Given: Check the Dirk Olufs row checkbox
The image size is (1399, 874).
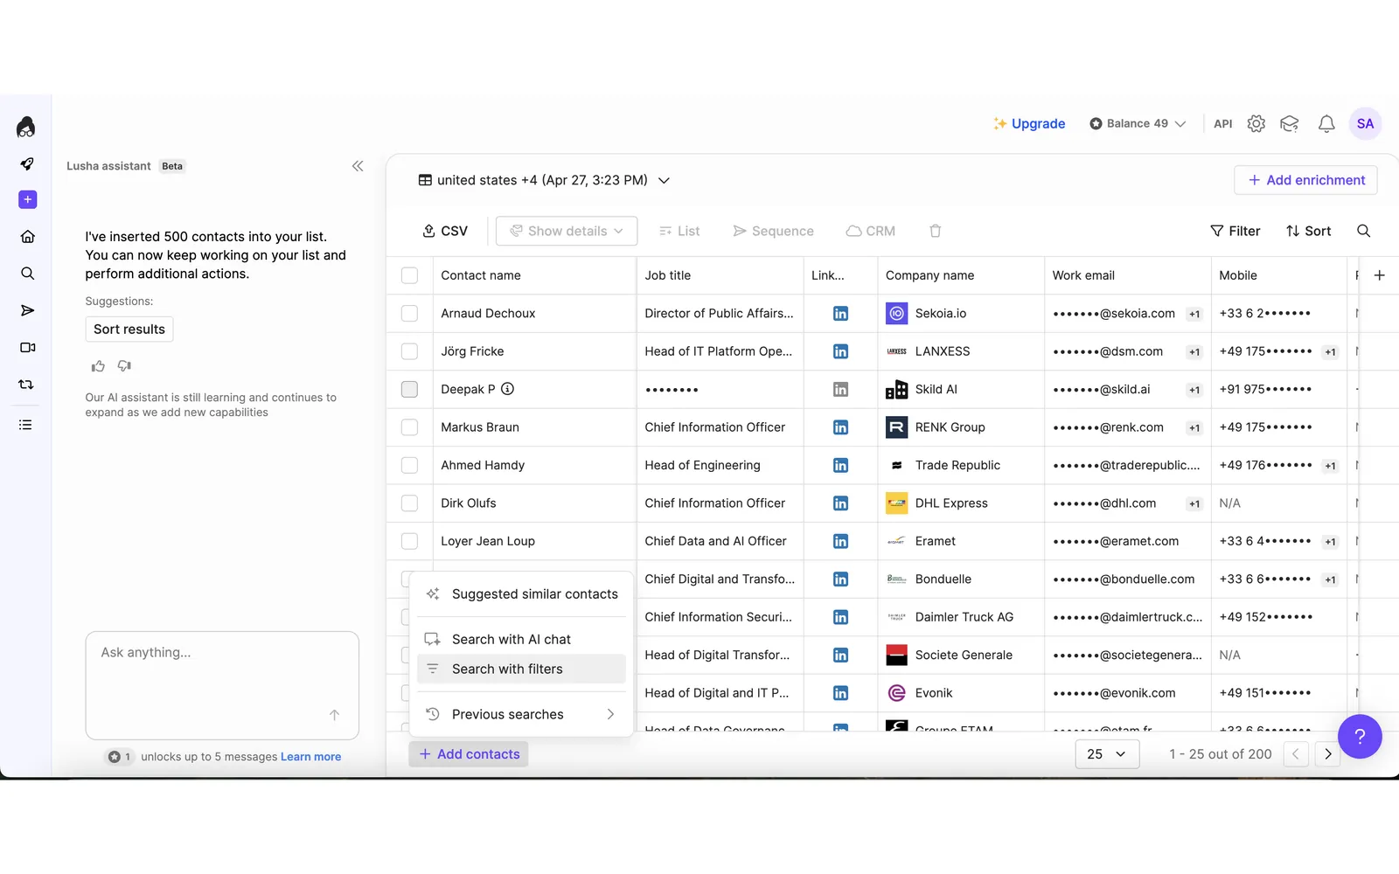Looking at the screenshot, I should pyautogui.click(x=409, y=503).
